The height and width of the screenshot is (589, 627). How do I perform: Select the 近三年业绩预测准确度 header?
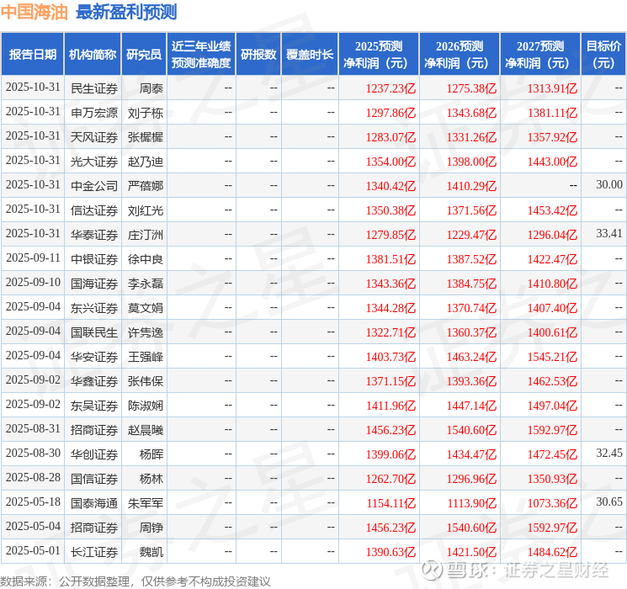click(x=201, y=55)
